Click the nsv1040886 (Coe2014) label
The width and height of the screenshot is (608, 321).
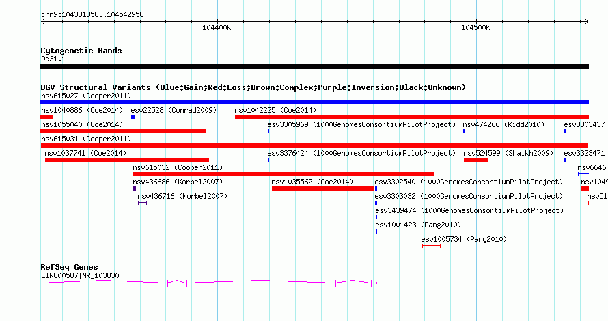82,110
